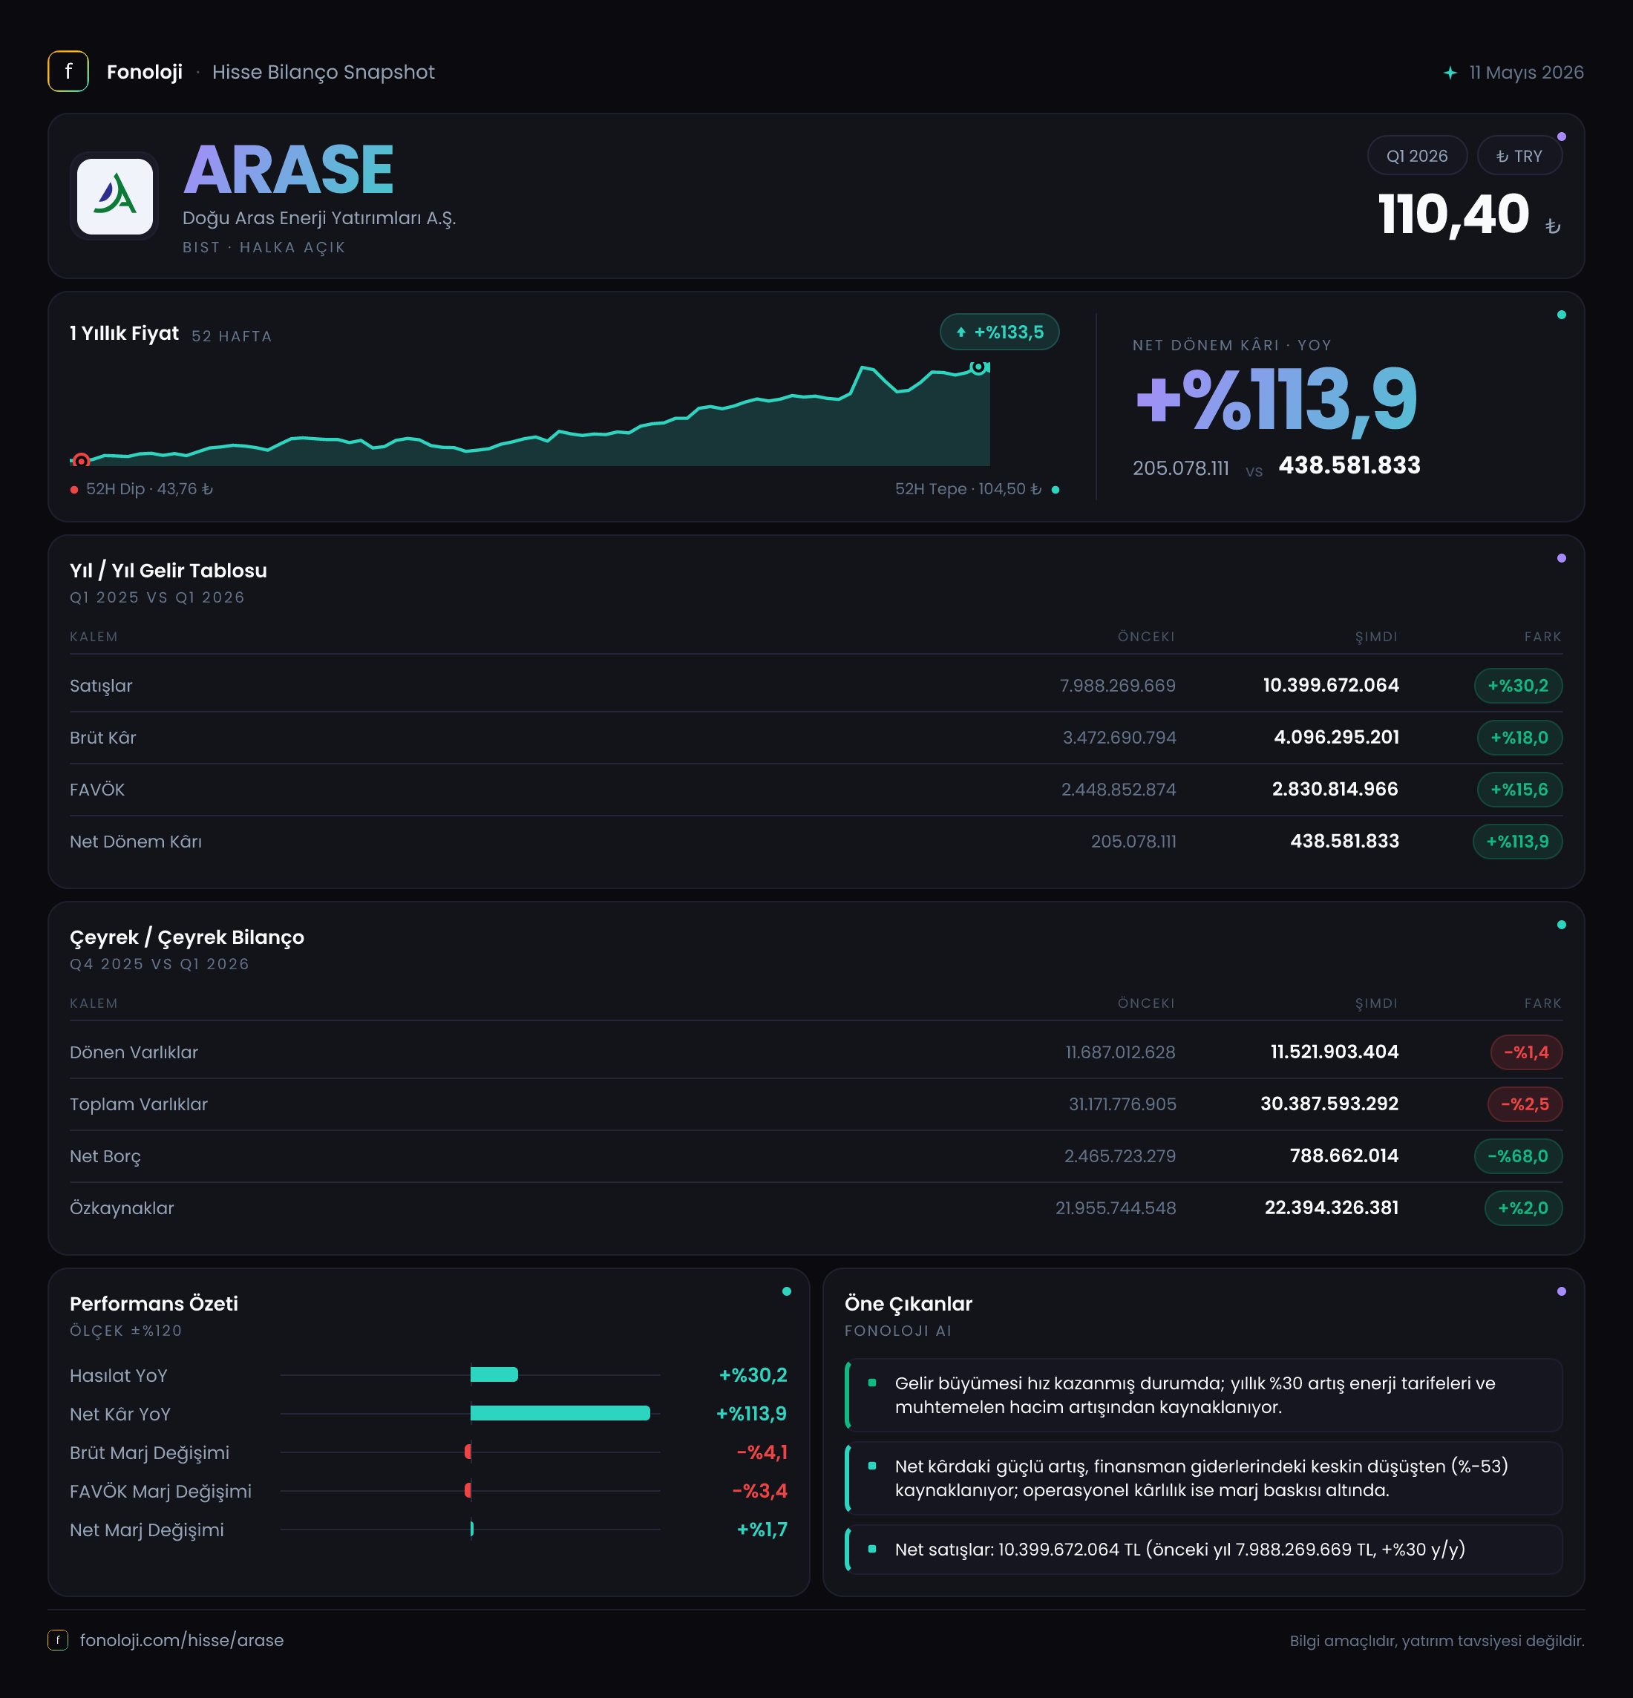
Task: Select the Q1 2026 period pill
Action: click(x=1416, y=156)
